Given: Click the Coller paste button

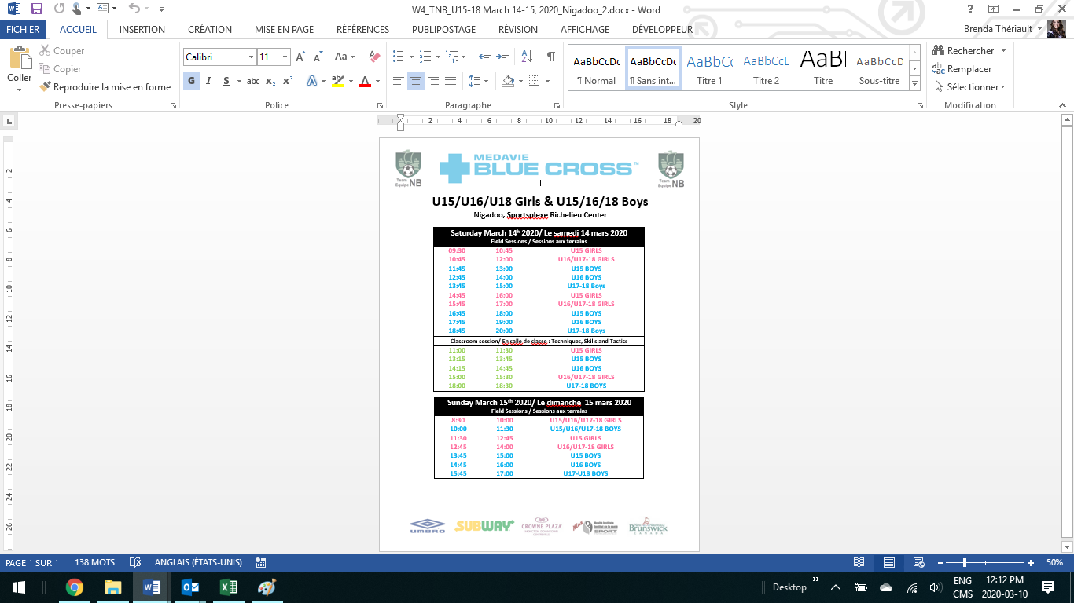Looking at the screenshot, I should pyautogui.click(x=20, y=68).
